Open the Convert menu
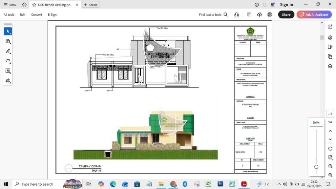The width and height of the screenshot is (336, 189). point(36,14)
